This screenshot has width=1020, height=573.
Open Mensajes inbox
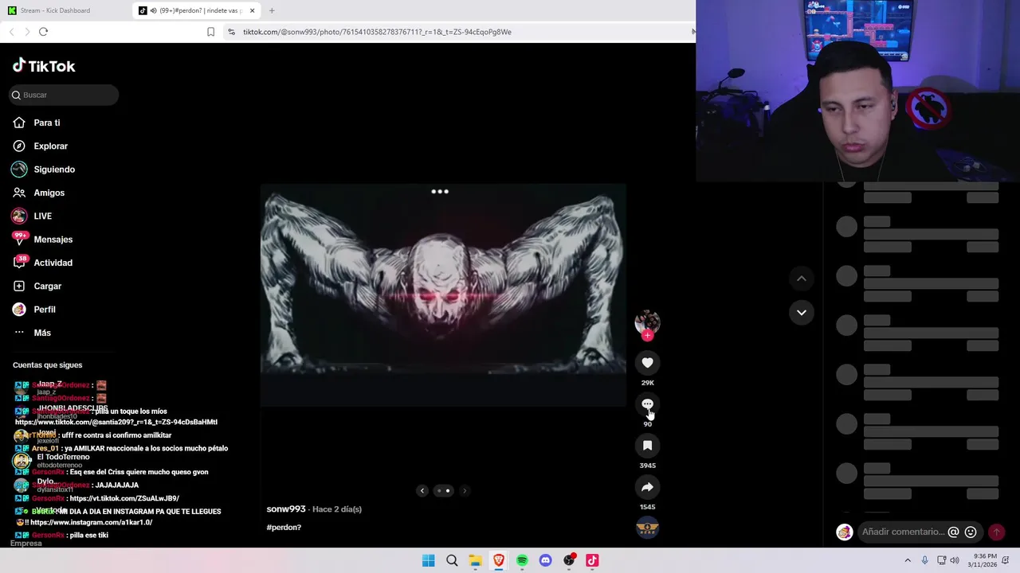[x=53, y=240]
